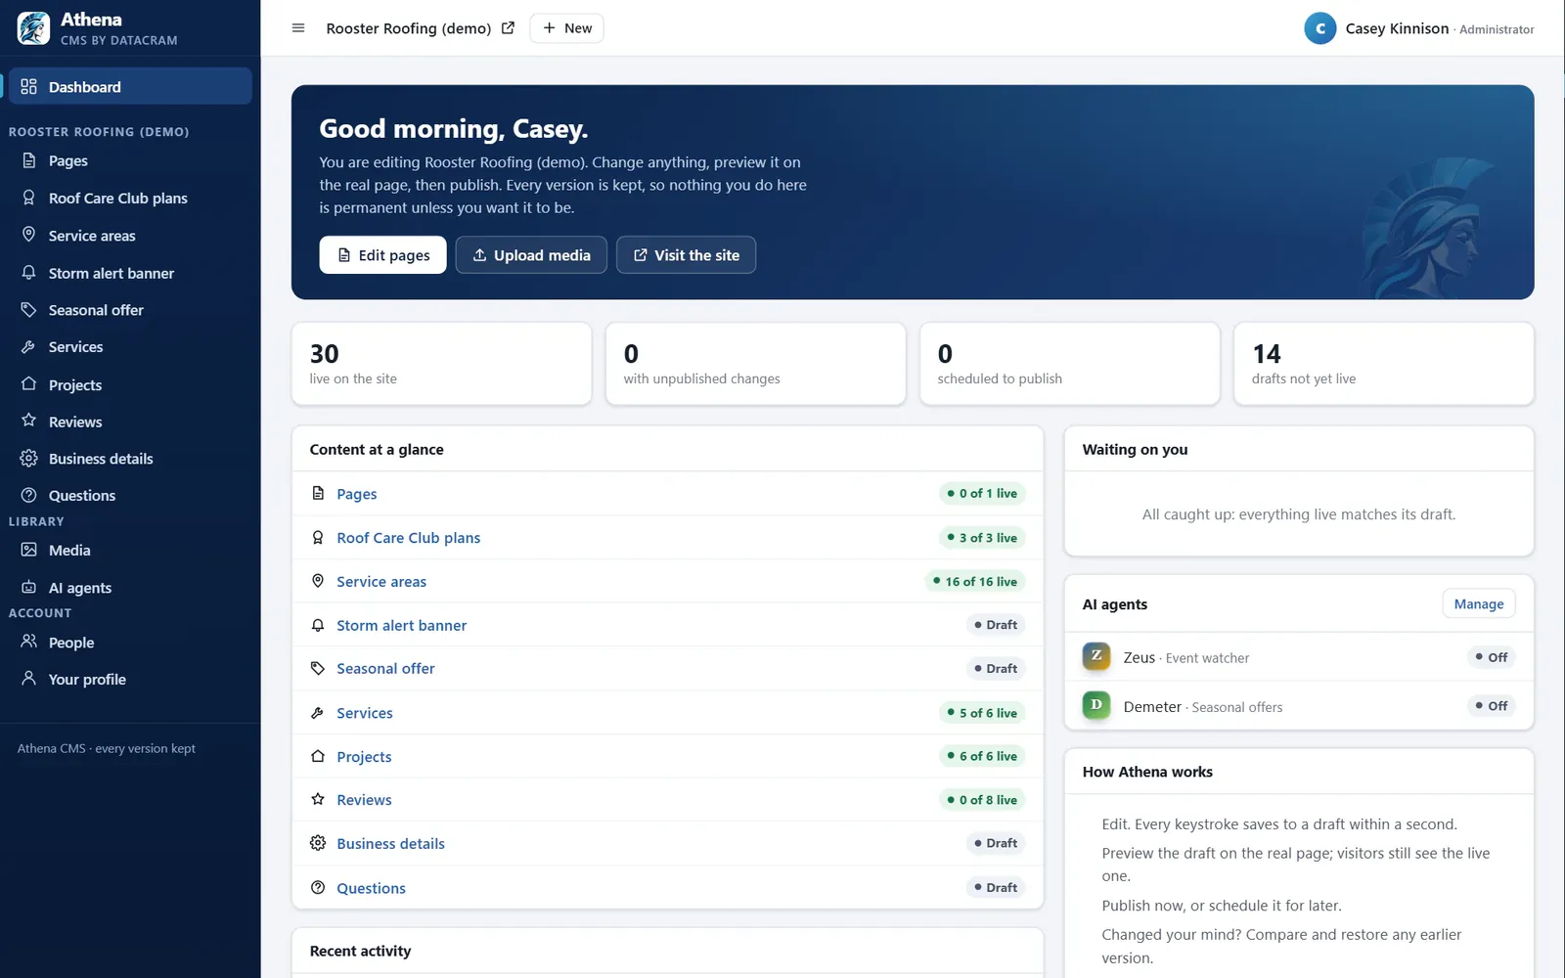The image size is (1565, 978).
Task: Click the hamburger menu icon in the top bar
Action: pyautogui.click(x=298, y=28)
